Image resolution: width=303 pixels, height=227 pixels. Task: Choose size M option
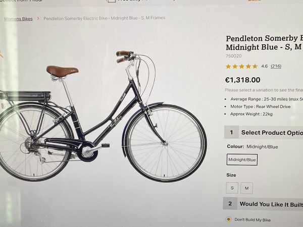coord(246,188)
